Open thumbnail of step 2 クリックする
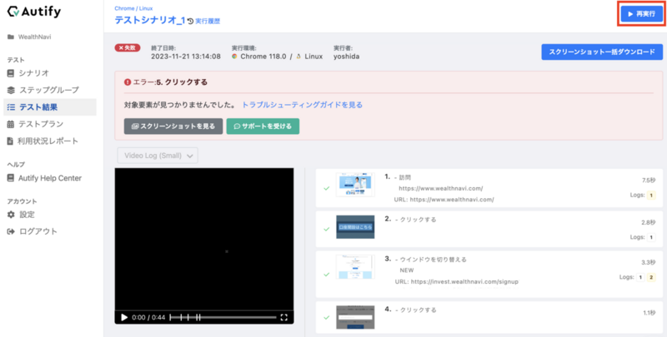This screenshot has width=667, height=337. click(x=355, y=226)
